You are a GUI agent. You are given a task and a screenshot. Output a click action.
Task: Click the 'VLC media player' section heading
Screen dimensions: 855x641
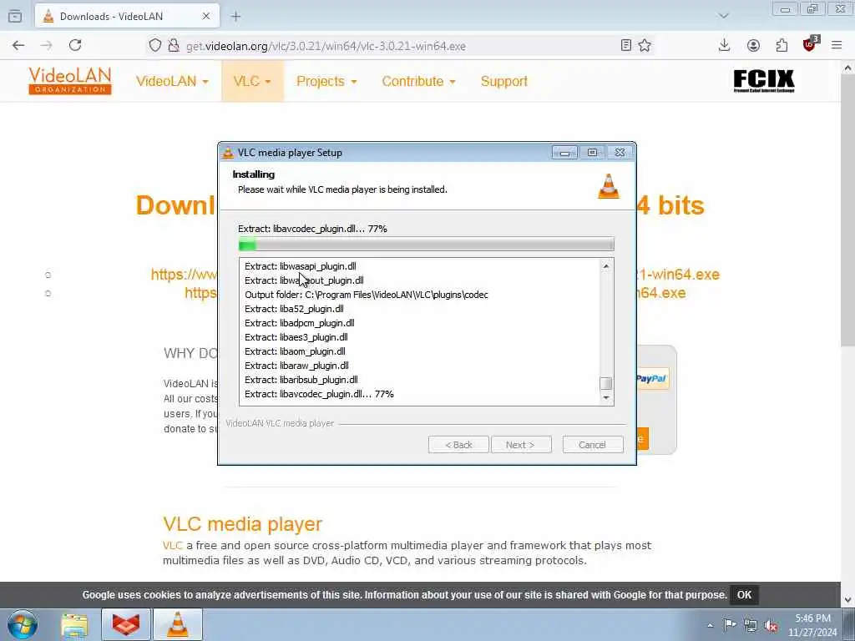click(x=243, y=524)
